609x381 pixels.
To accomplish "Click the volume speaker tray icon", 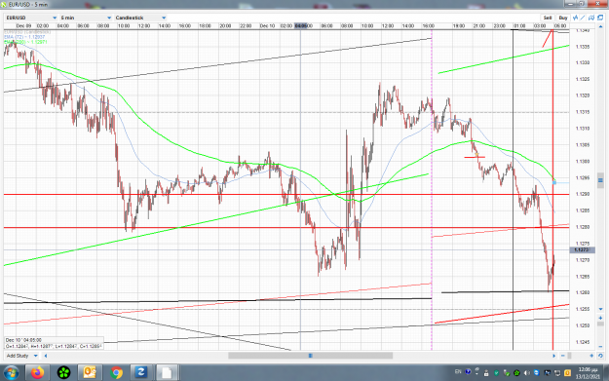I will pos(526,373).
